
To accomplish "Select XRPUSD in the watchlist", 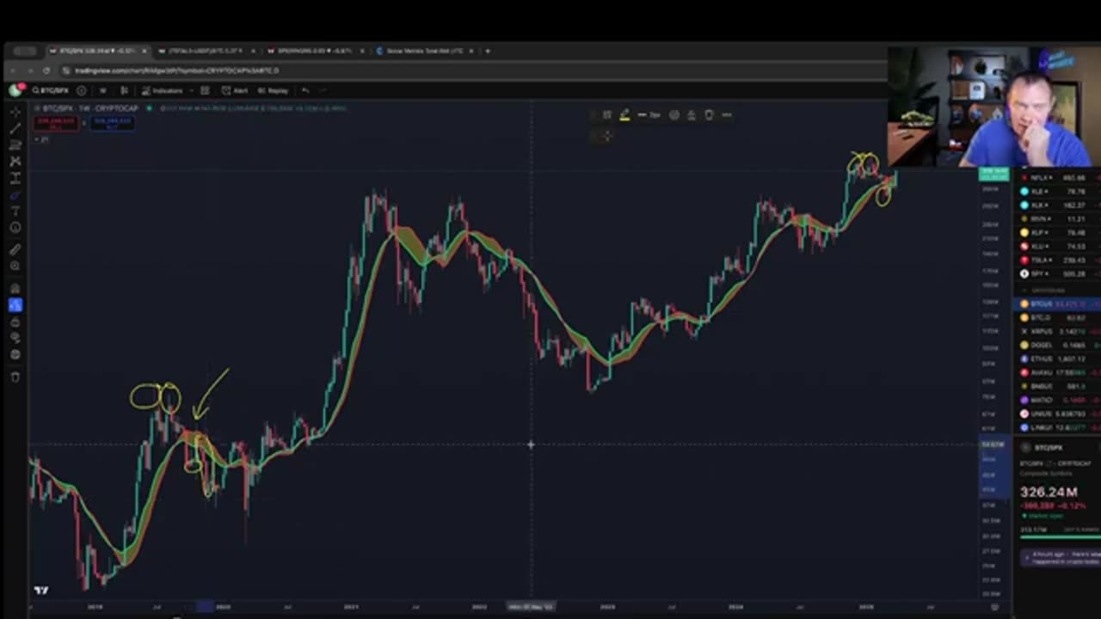I will pyautogui.click(x=1058, y=331).
